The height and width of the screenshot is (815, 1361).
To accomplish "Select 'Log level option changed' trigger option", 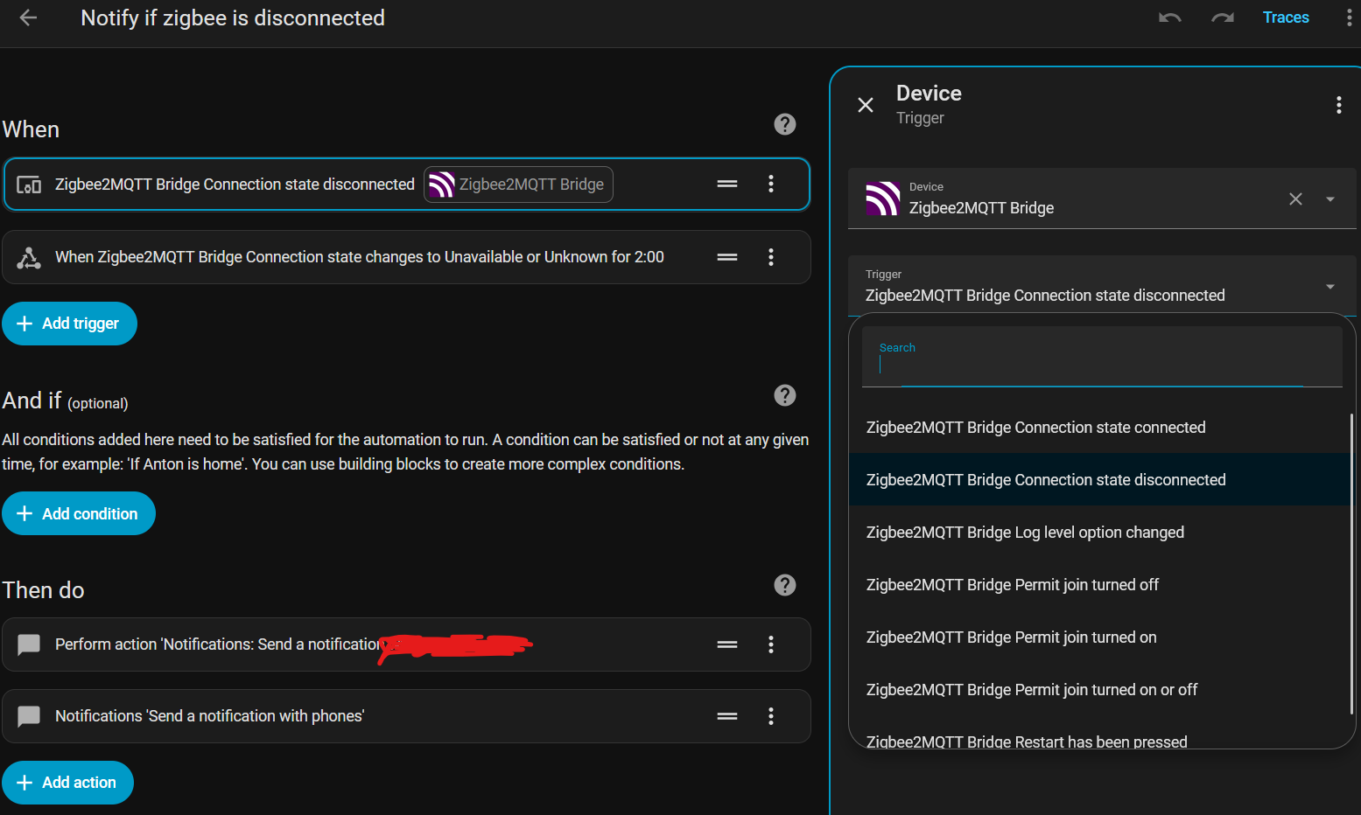I will tap(1025, 533).
